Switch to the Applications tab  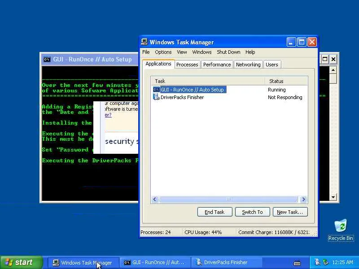pyautogui.click(x=158, y=64)
